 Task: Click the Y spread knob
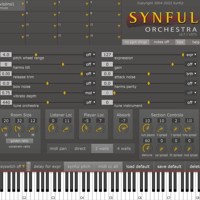tap(176, 128)
